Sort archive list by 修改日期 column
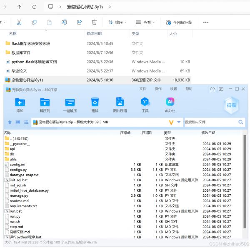Screen dimensions: 250x248 coord(208,133)
